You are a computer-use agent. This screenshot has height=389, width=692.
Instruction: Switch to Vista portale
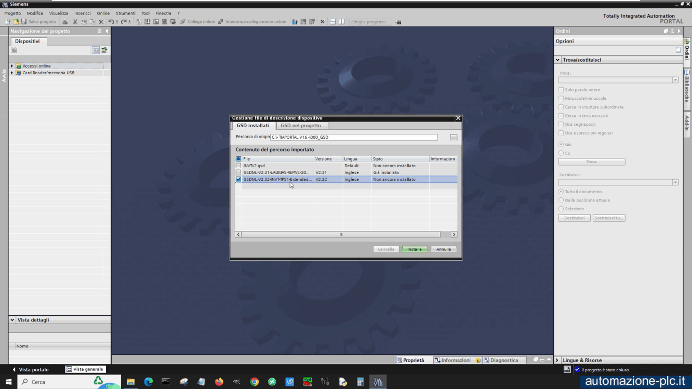pyautogui.click(x=30, y=369)
